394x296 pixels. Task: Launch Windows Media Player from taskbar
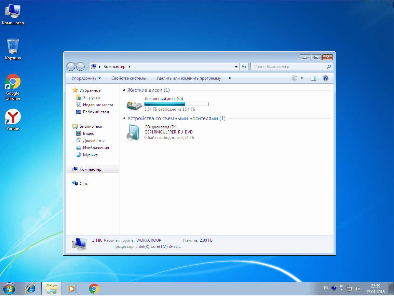pos(72,289)
